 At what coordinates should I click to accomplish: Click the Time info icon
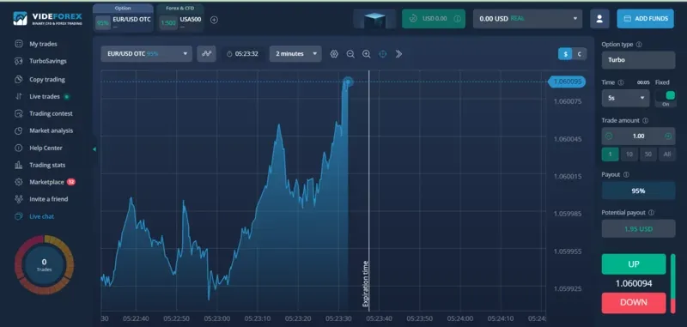point(620,82)
